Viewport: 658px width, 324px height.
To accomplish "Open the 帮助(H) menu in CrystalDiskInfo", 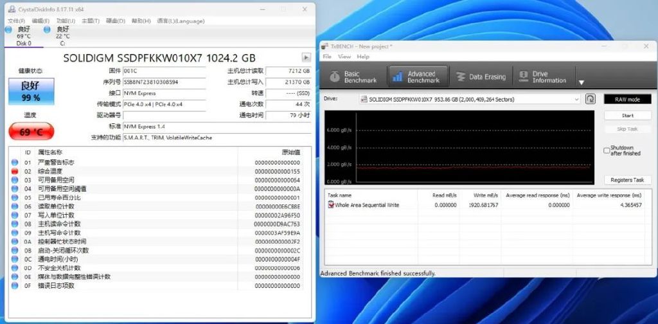I will point(141,21).
